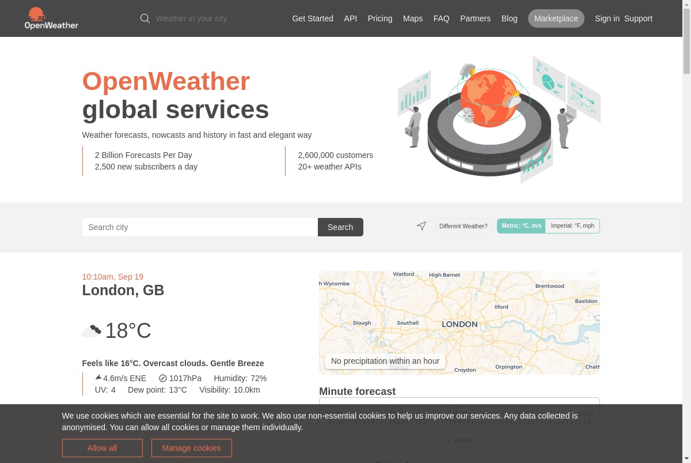The image size is (691, 463).
Task: Click the Search button
Action: [340, 227]
